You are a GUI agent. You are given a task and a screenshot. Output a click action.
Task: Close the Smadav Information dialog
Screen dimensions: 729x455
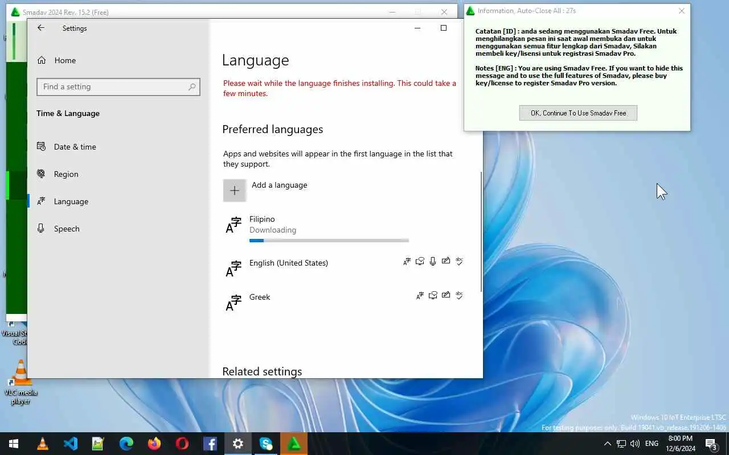click(682, 11)
